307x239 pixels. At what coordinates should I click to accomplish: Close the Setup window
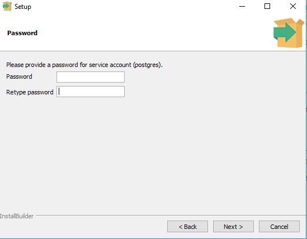point(293,7)
